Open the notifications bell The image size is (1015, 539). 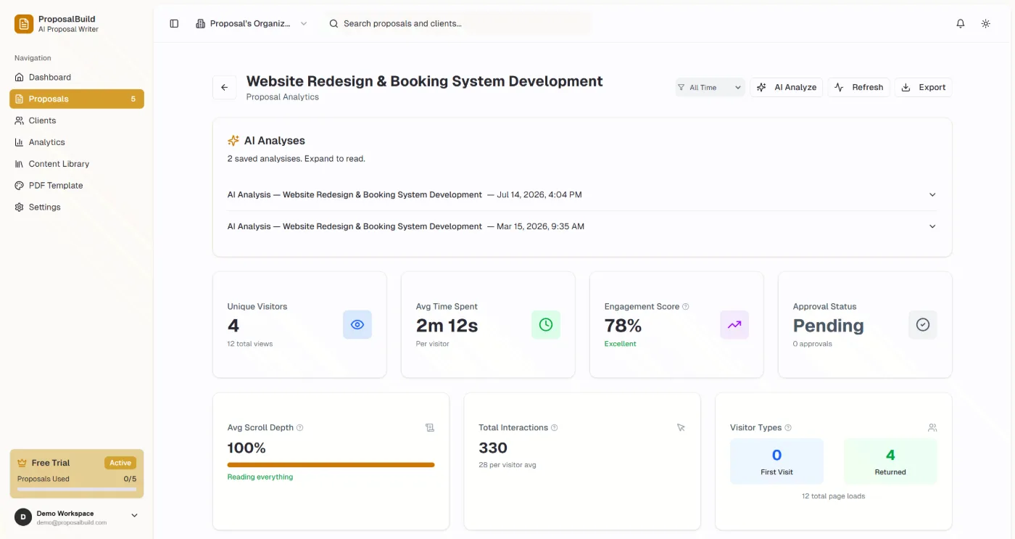961,23
